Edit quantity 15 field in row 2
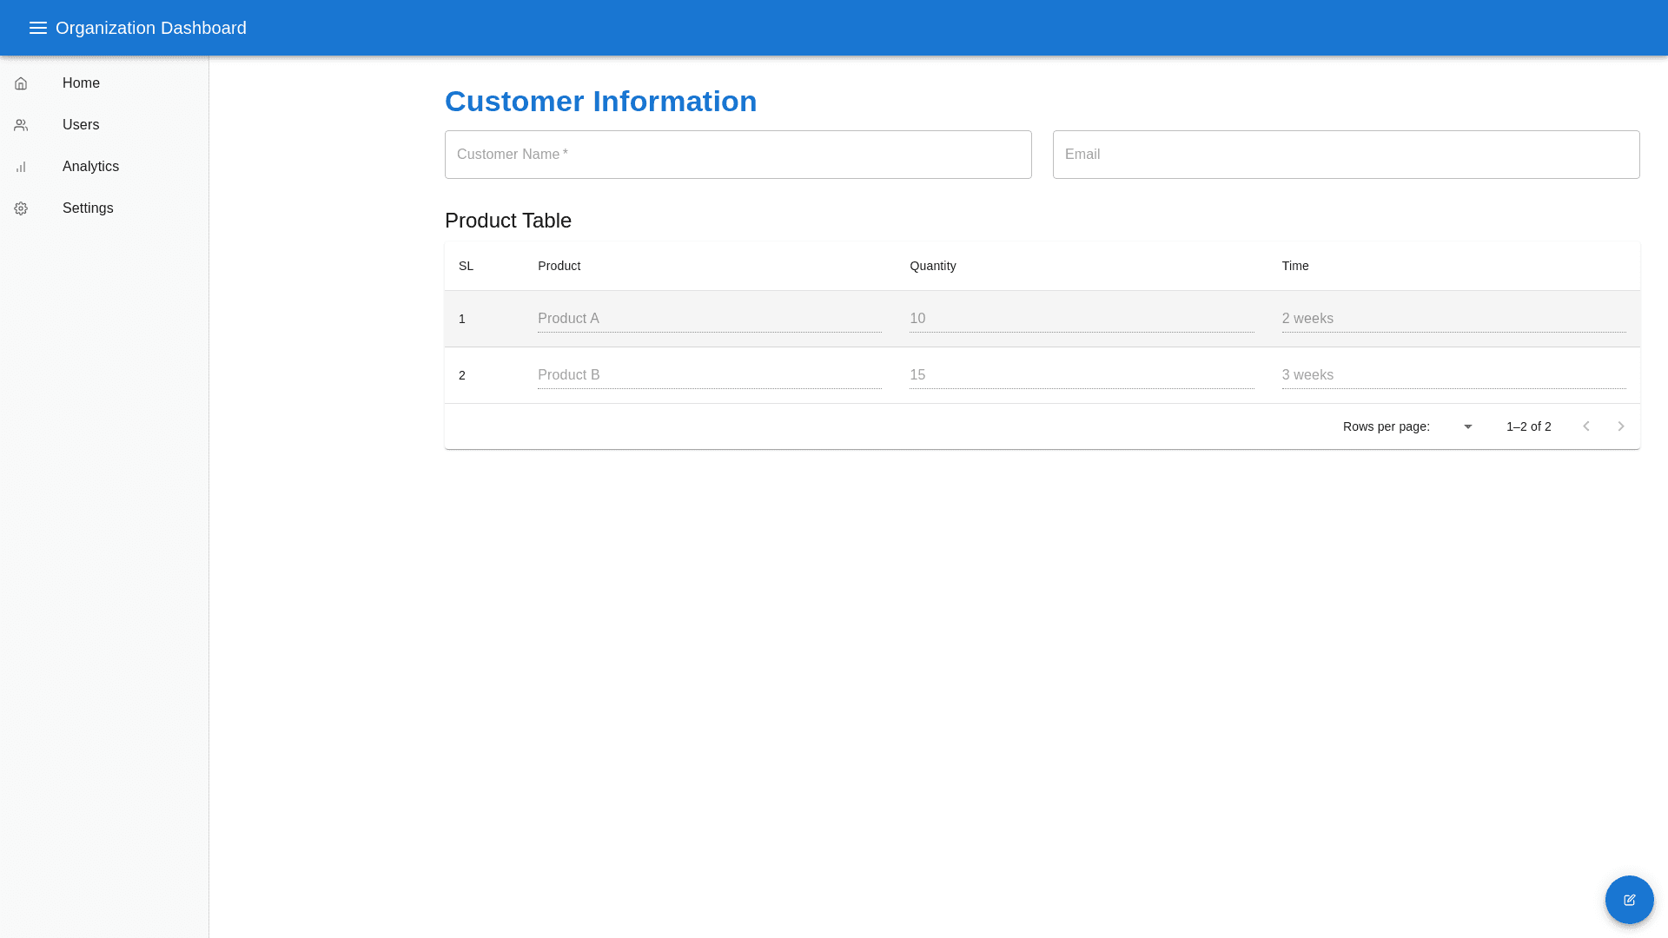Viewport: 1668px width, 938px height. 1081,375
